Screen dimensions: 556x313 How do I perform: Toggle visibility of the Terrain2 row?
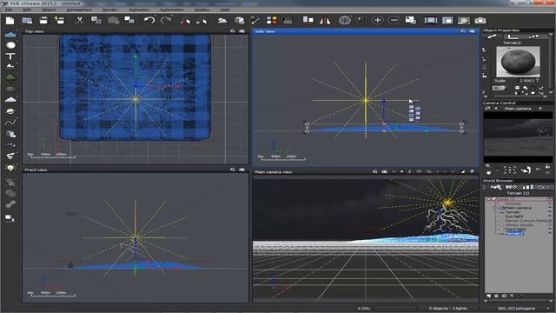click(x=550, y=234)
